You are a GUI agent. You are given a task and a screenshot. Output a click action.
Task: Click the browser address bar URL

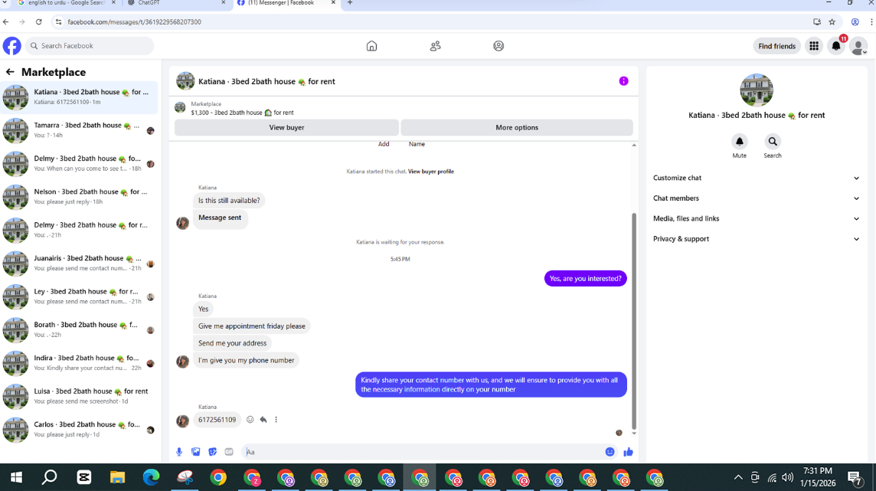(x=134, y=21)
